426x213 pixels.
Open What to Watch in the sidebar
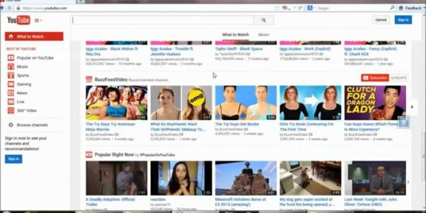[x=34, y=36]
